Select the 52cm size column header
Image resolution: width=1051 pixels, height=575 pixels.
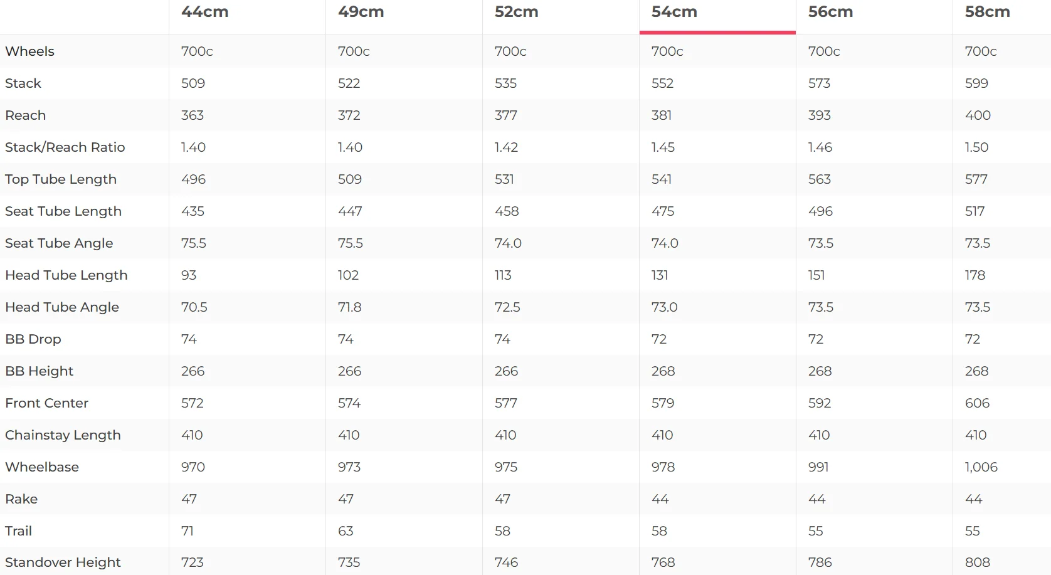(516, 12)
